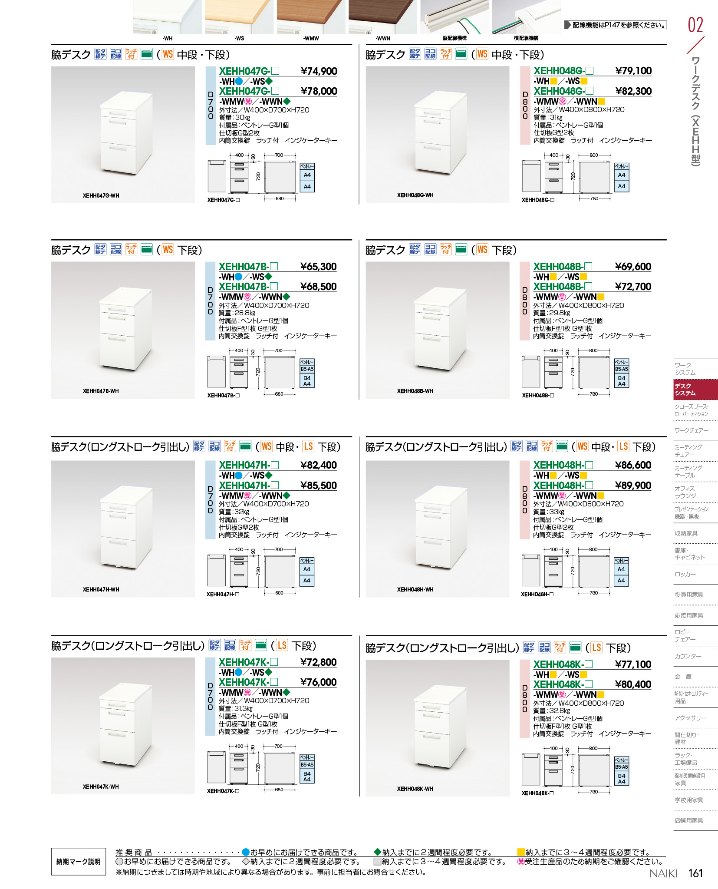Click the orange WS icon in the XEHH048H header
Screen dimensions: 718x889
582,446
